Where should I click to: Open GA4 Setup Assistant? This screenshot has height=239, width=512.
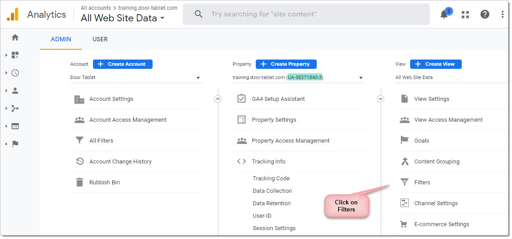pyautogui.click(x=278, y=99)
